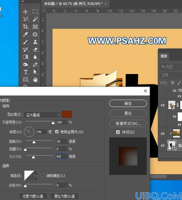Click the 距离 input field showing 30
Screen dimensions: 182x200
coord(62,141)
